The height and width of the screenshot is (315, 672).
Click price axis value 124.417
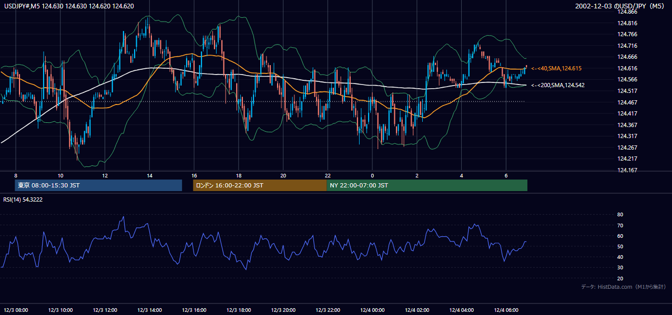tap(628, 113)
